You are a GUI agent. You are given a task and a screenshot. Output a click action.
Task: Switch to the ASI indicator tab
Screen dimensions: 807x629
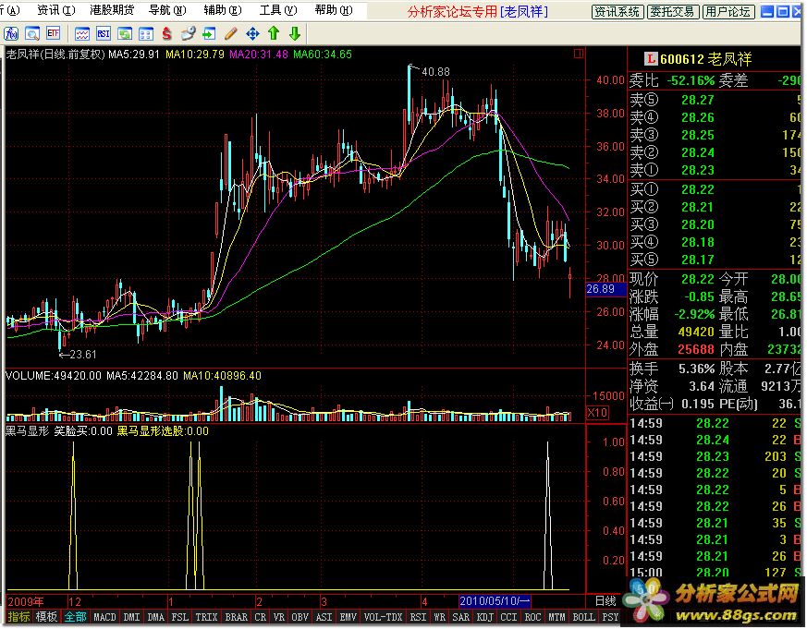coord(324,617)
